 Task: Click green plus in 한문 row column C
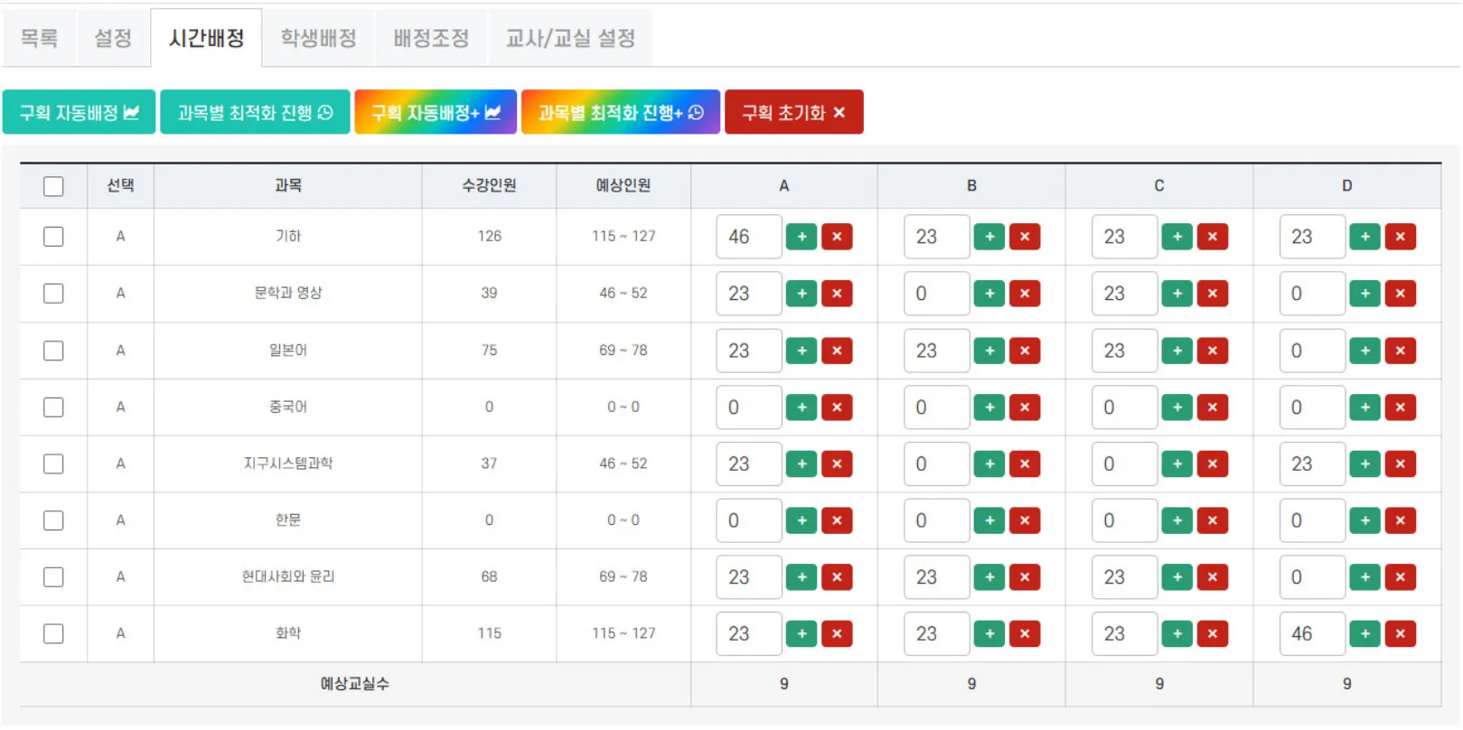1177,520
